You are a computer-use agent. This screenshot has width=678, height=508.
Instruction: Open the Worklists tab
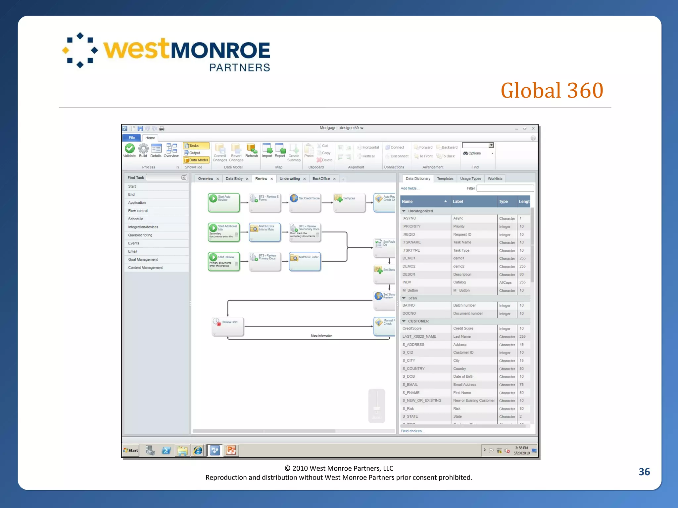pos(495,179)
